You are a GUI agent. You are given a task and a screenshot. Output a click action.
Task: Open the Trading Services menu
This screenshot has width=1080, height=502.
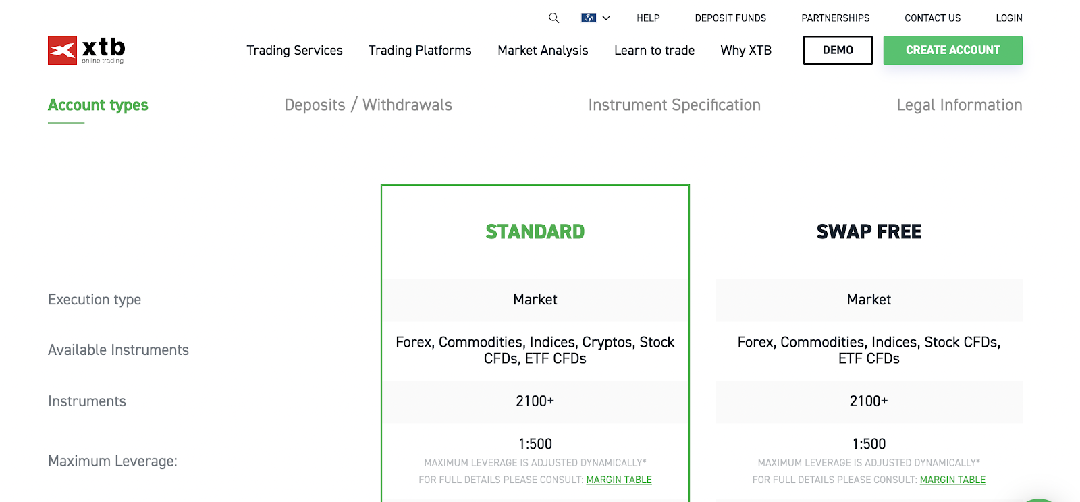[294, 51]
